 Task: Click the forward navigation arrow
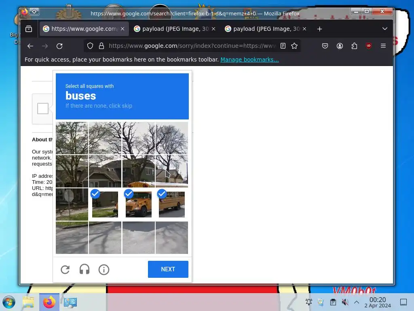[45, 46]
